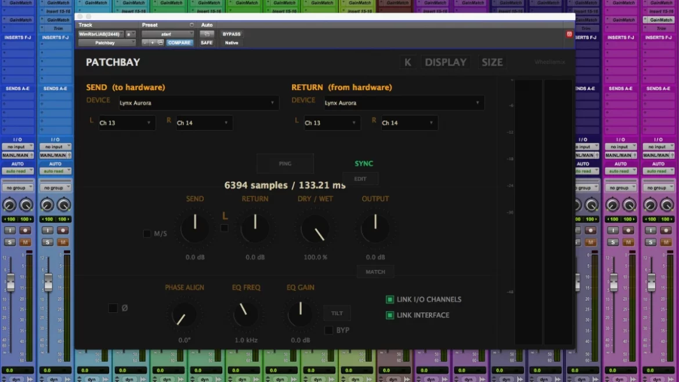Click right pan knob on leftmost mixer channel
The height and width of the screenshot is (382, 679).
click(26, 205)
